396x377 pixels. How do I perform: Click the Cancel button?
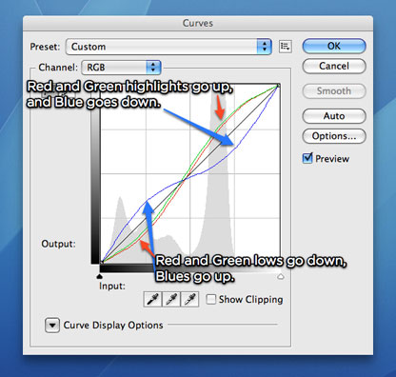[x=334, y=66]
